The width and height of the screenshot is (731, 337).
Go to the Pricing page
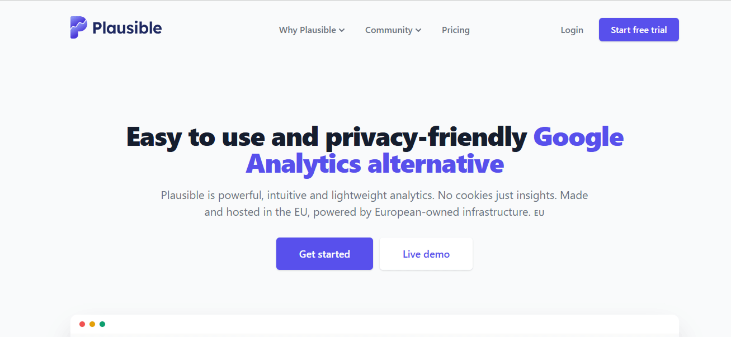(x=456, y=30)
